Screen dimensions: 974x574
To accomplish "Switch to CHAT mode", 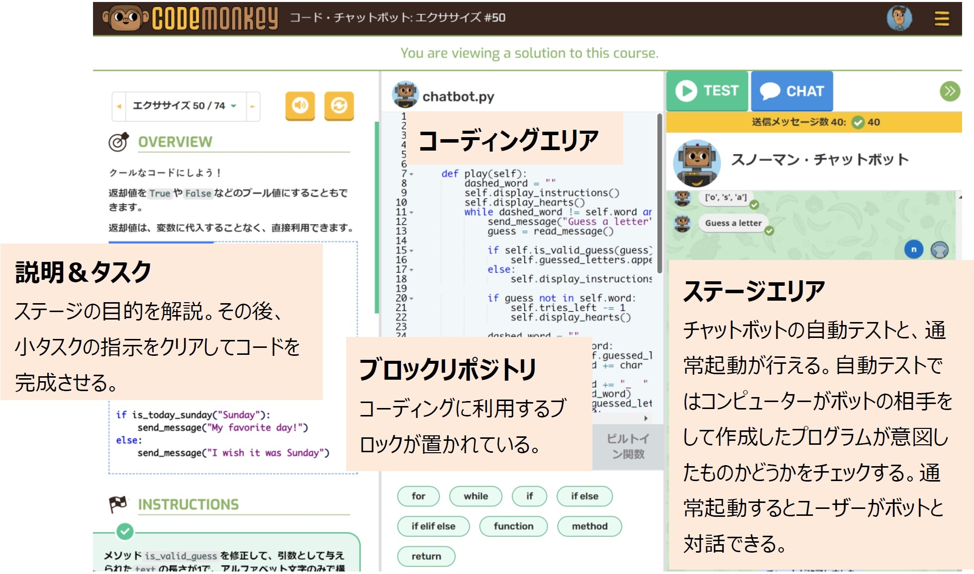I will point(791,90).
